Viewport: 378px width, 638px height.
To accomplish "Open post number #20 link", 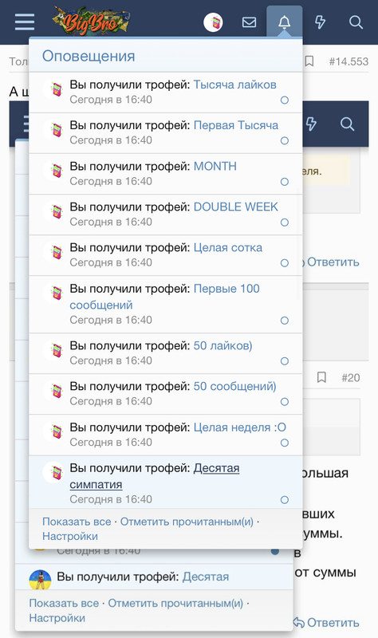I will coord(351,377).
